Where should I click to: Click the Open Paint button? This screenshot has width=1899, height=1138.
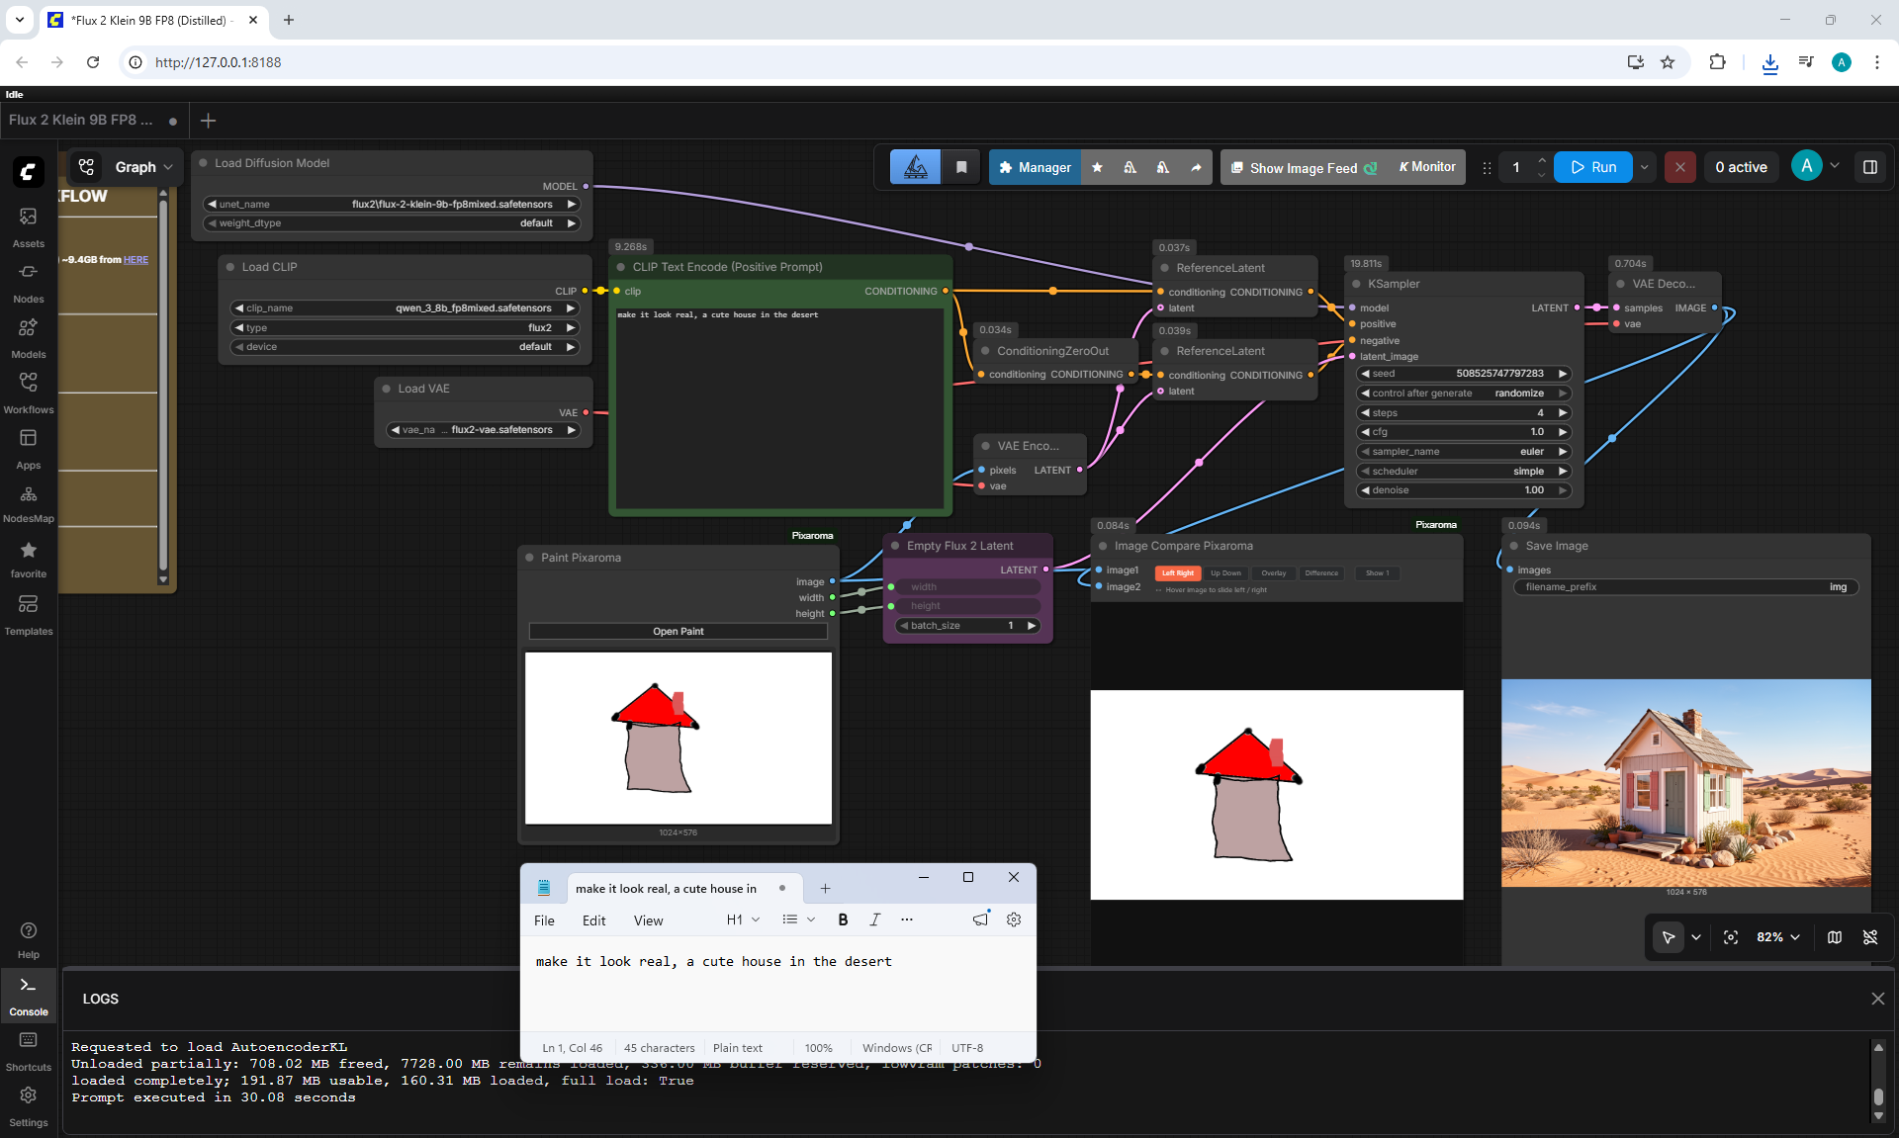678,631
